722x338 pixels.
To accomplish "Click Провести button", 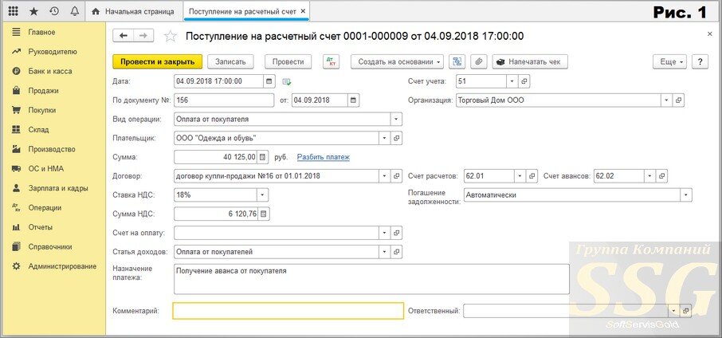I will (288, 61).
